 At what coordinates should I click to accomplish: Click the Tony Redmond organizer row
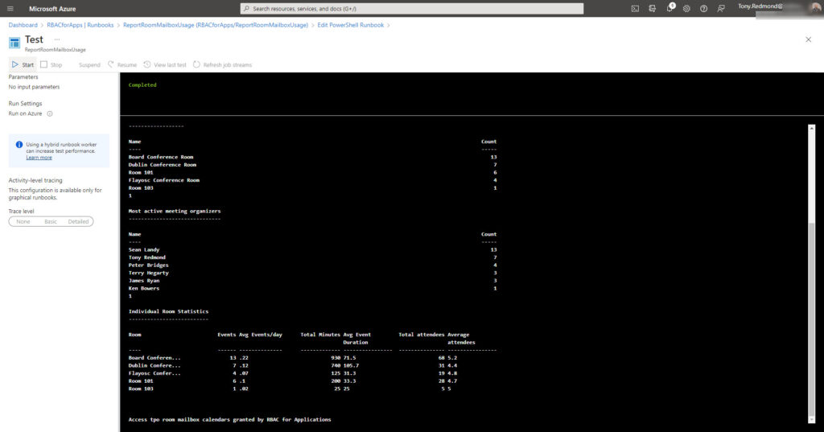[313, 257]
